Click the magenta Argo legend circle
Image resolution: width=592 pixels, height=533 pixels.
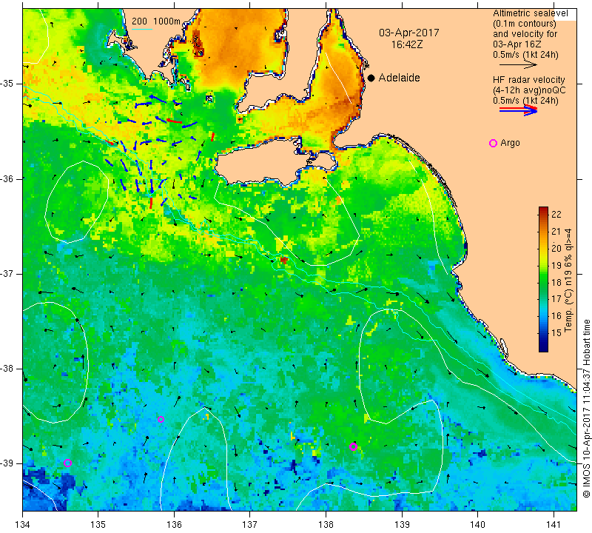[493, 143]
